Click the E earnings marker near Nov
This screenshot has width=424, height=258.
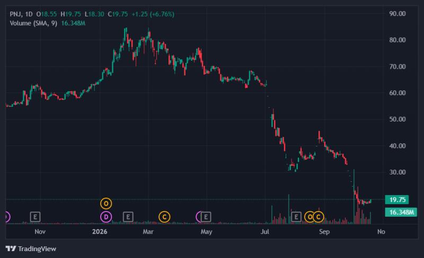[x=35, y=217]
